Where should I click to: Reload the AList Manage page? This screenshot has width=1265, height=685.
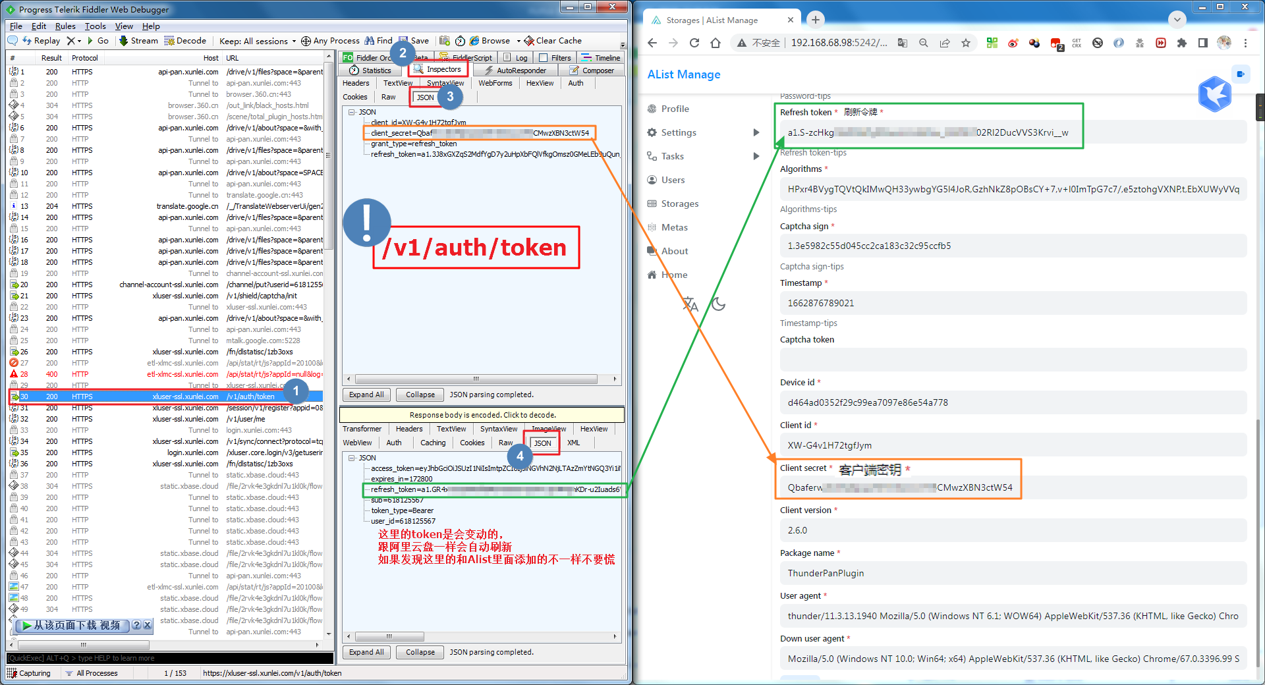point(694,43)
